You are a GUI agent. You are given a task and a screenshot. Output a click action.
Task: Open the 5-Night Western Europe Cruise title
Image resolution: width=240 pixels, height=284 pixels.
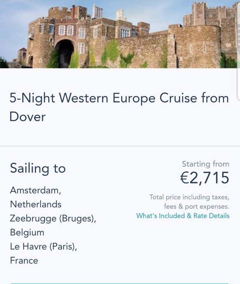click(119, 98)
